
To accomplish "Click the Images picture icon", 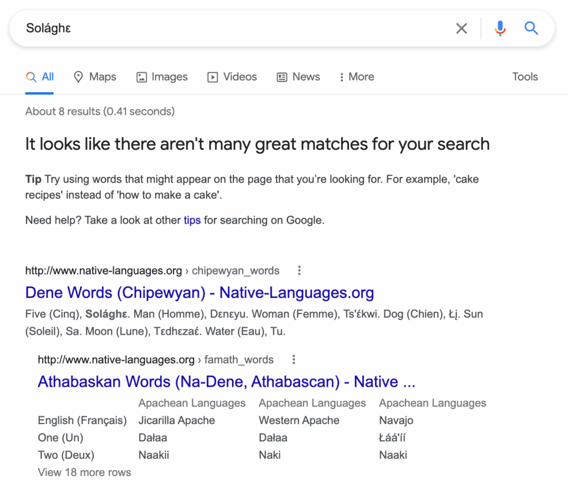I will tap(141, 77).
